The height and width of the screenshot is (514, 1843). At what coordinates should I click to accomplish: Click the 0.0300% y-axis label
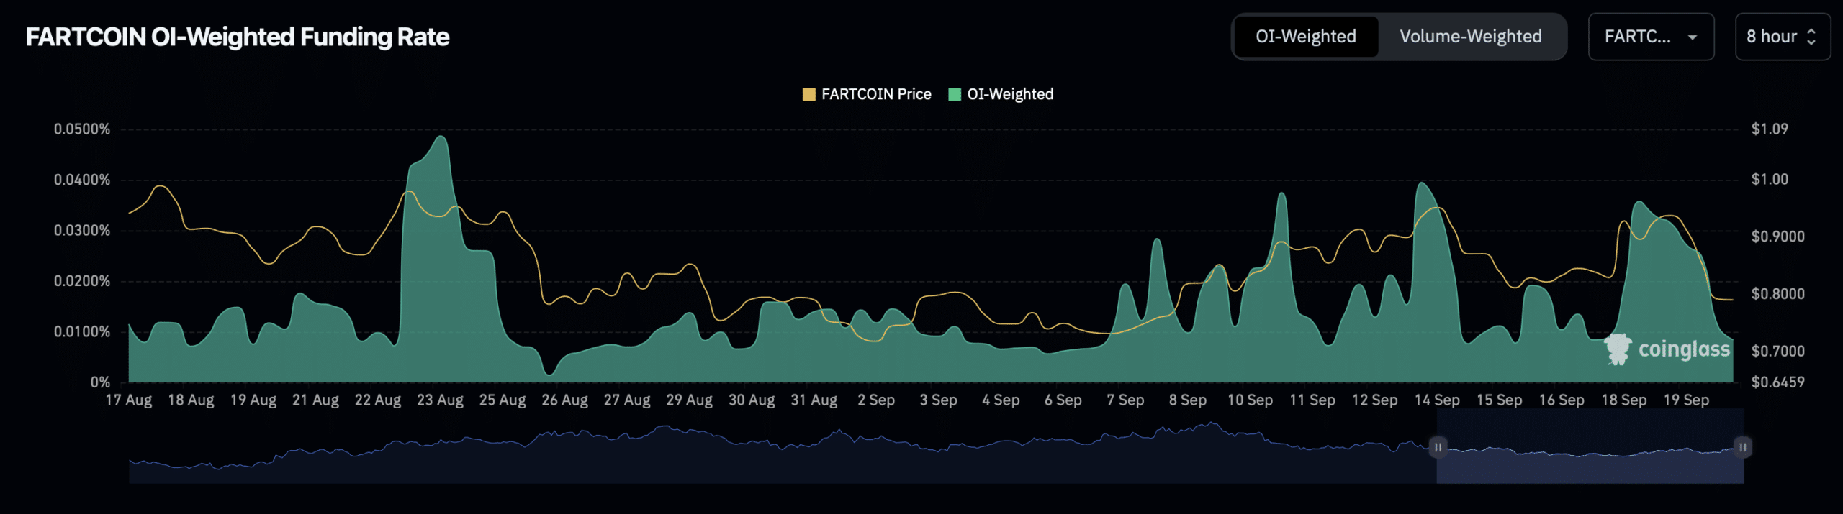pyautogui.click(x=82, y=231)
